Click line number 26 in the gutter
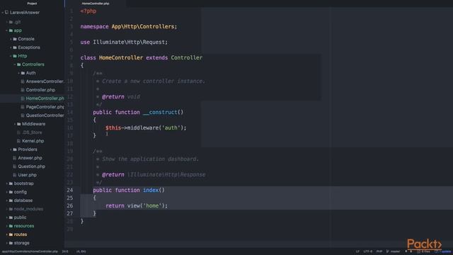Screen dimensions: 453x255 click(x=70, y=206)
